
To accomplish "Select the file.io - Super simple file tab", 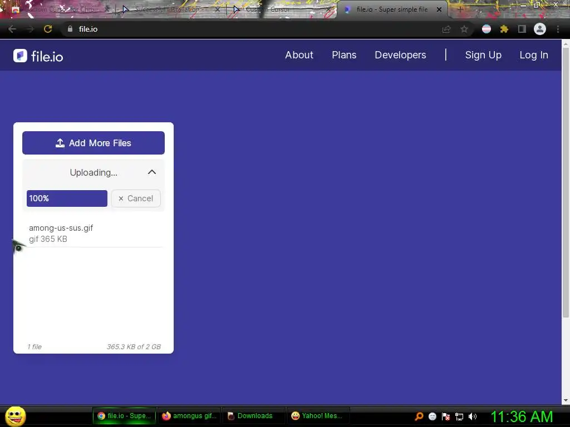I will 392,9.
